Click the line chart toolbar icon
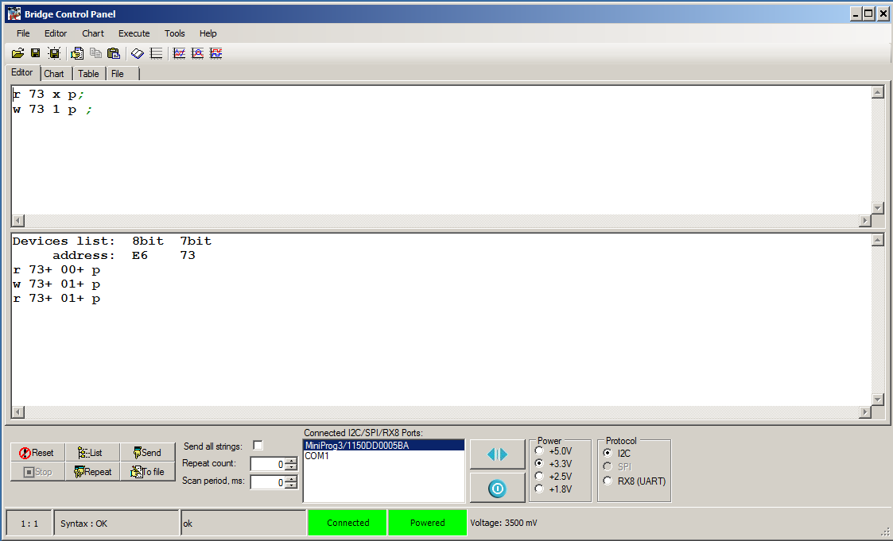This screenshot has height=541, width=893. [x=180, y=53]
